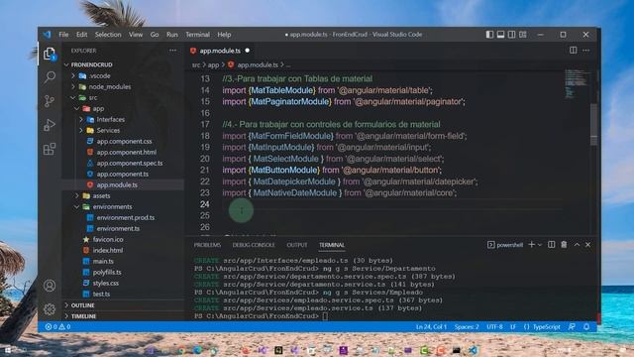The height and width of the screenshot is (357, 634).
Task: Open editor More Actions ellipsis
Action: tap(585, 51)
